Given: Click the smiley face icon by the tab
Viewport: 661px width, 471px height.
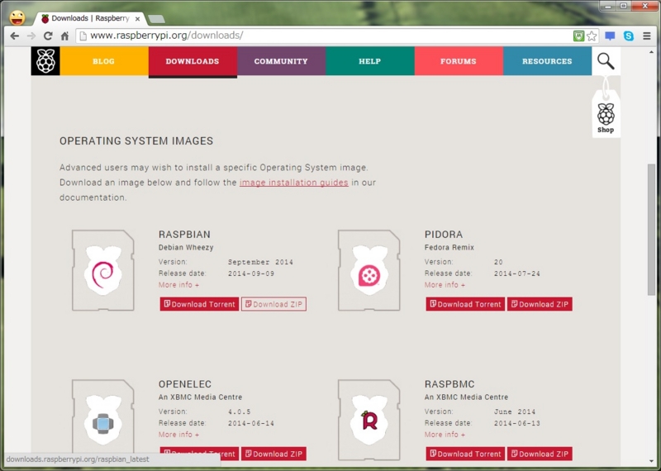Looking at the screenshot, I should pos(17,17).
